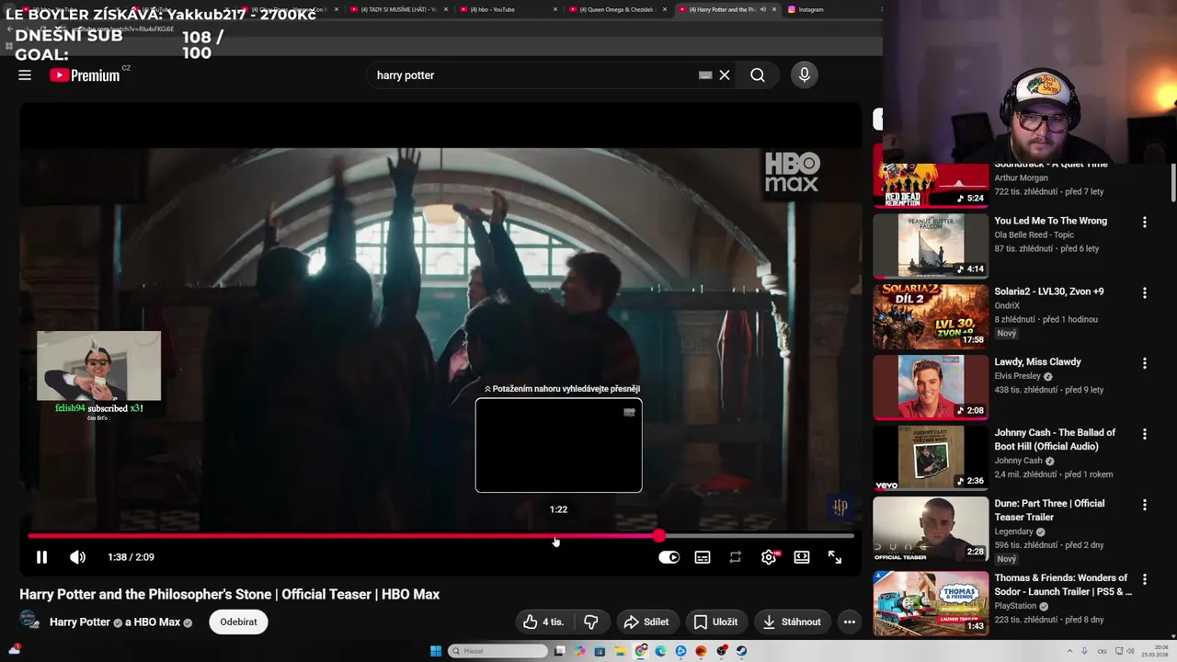This screenshot has width=1177, height=662.
Task: Save video with Uložit button
Action: [x=715, y=622]
